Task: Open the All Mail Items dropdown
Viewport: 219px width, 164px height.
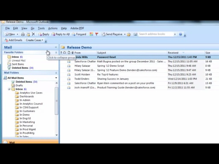Action: (x=56, y=78)
